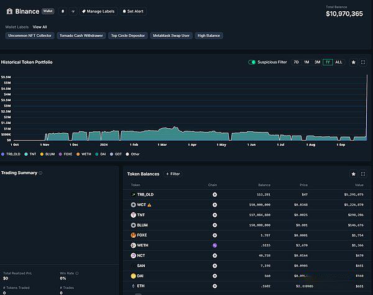
Task: Click the DAI color dot in legend
Action: [97, 154]
